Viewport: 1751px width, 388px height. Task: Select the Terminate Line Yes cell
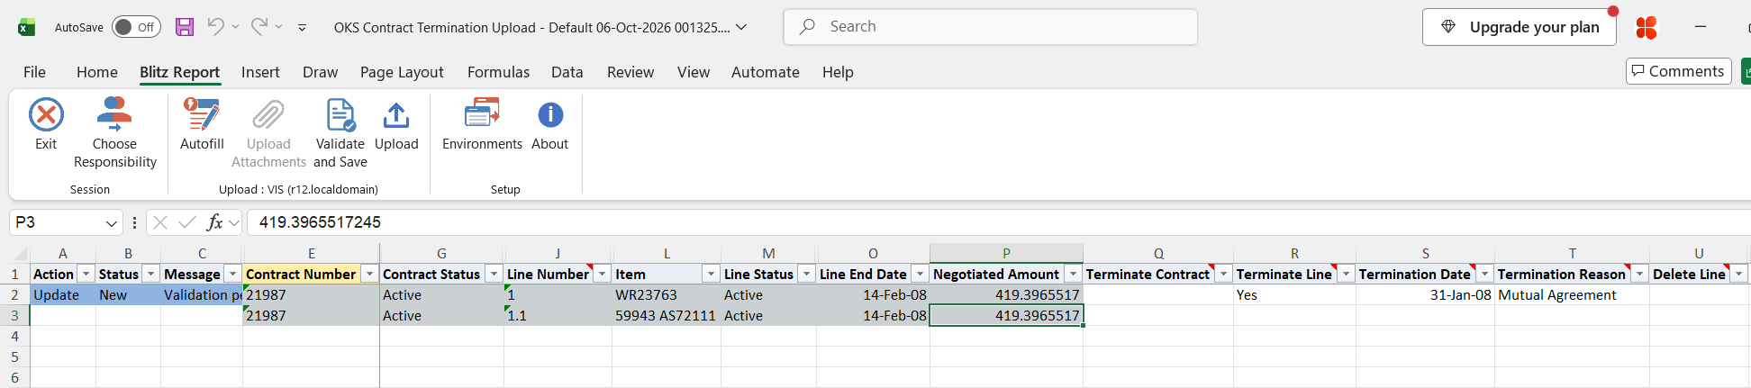click(x=1294, y=294)
